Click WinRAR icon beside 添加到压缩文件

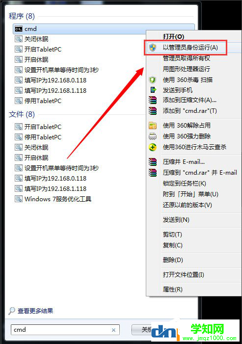[153, 100]
